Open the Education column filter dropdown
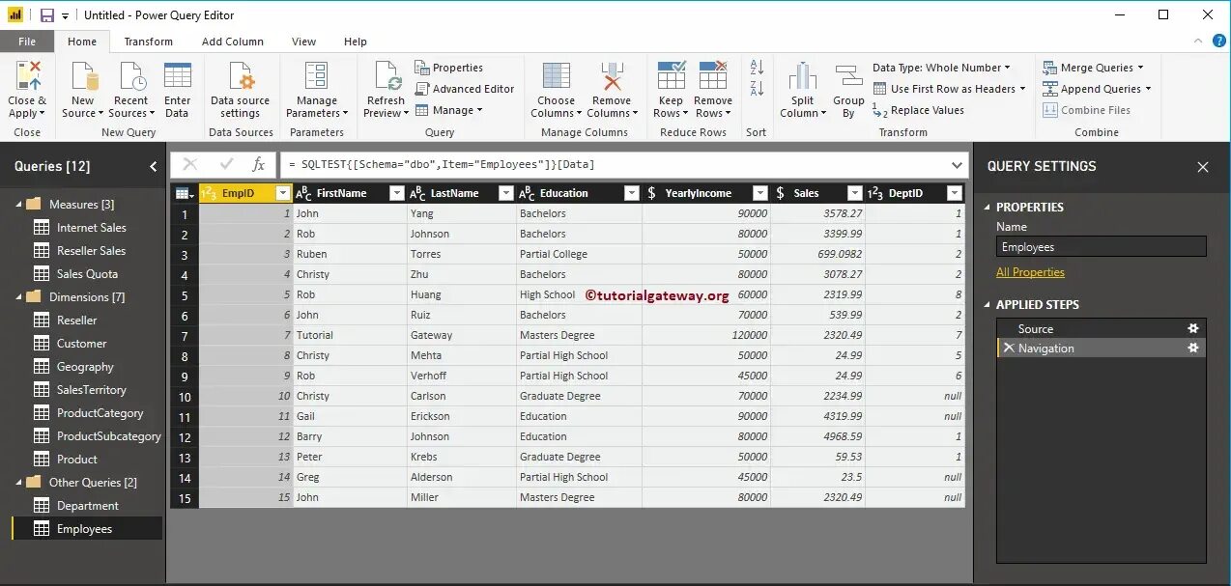The image size is (1231, 586). click(x=631, y=193)
